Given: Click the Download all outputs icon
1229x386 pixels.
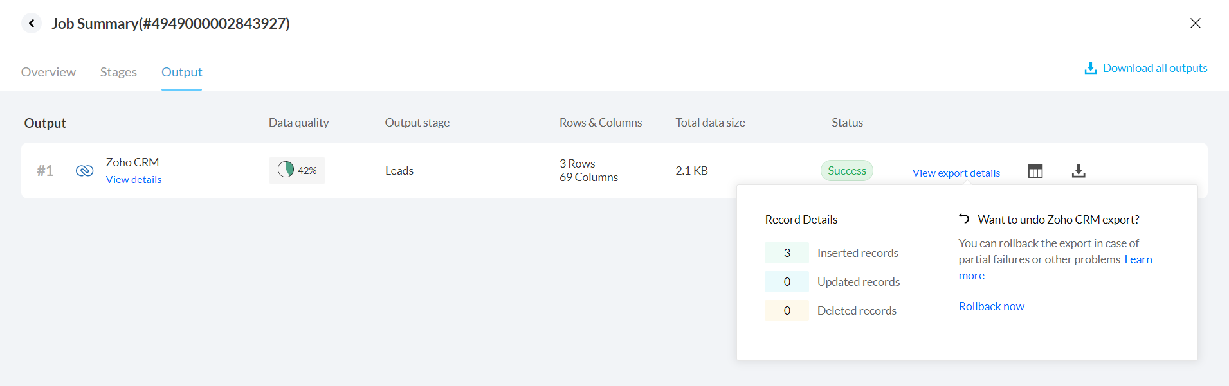Looking at the screenshot, I should [x=1090, y=68].
